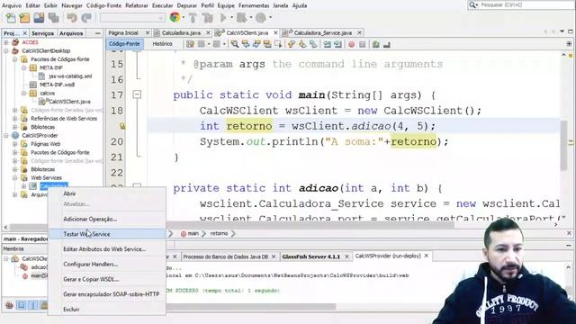Viewport: 576px width, 324px height.
Task: Select jax-ws-catalog.xml in the project tree
Action: point(70,76)
